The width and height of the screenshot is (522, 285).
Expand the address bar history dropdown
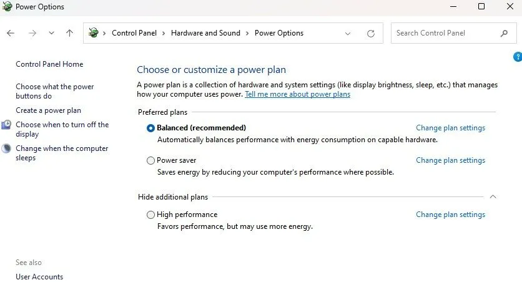tap(348, 34)
